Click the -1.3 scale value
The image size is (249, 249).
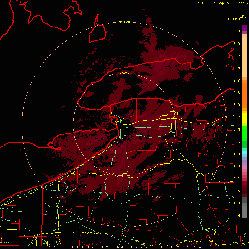[235, 203]
